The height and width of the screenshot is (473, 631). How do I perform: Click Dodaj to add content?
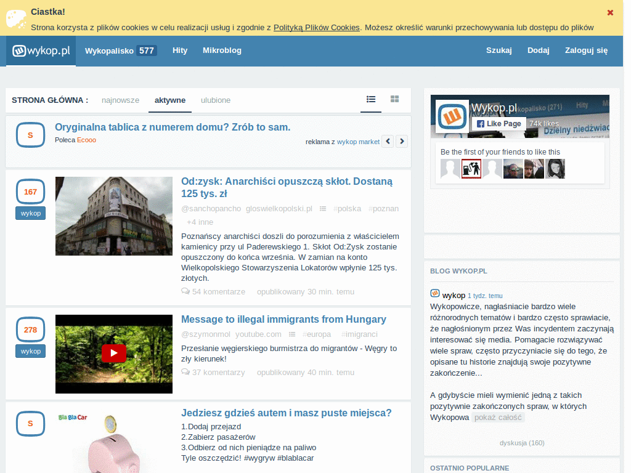539,51
